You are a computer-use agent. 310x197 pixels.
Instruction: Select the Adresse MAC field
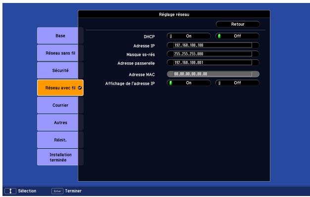click(213, 74)
